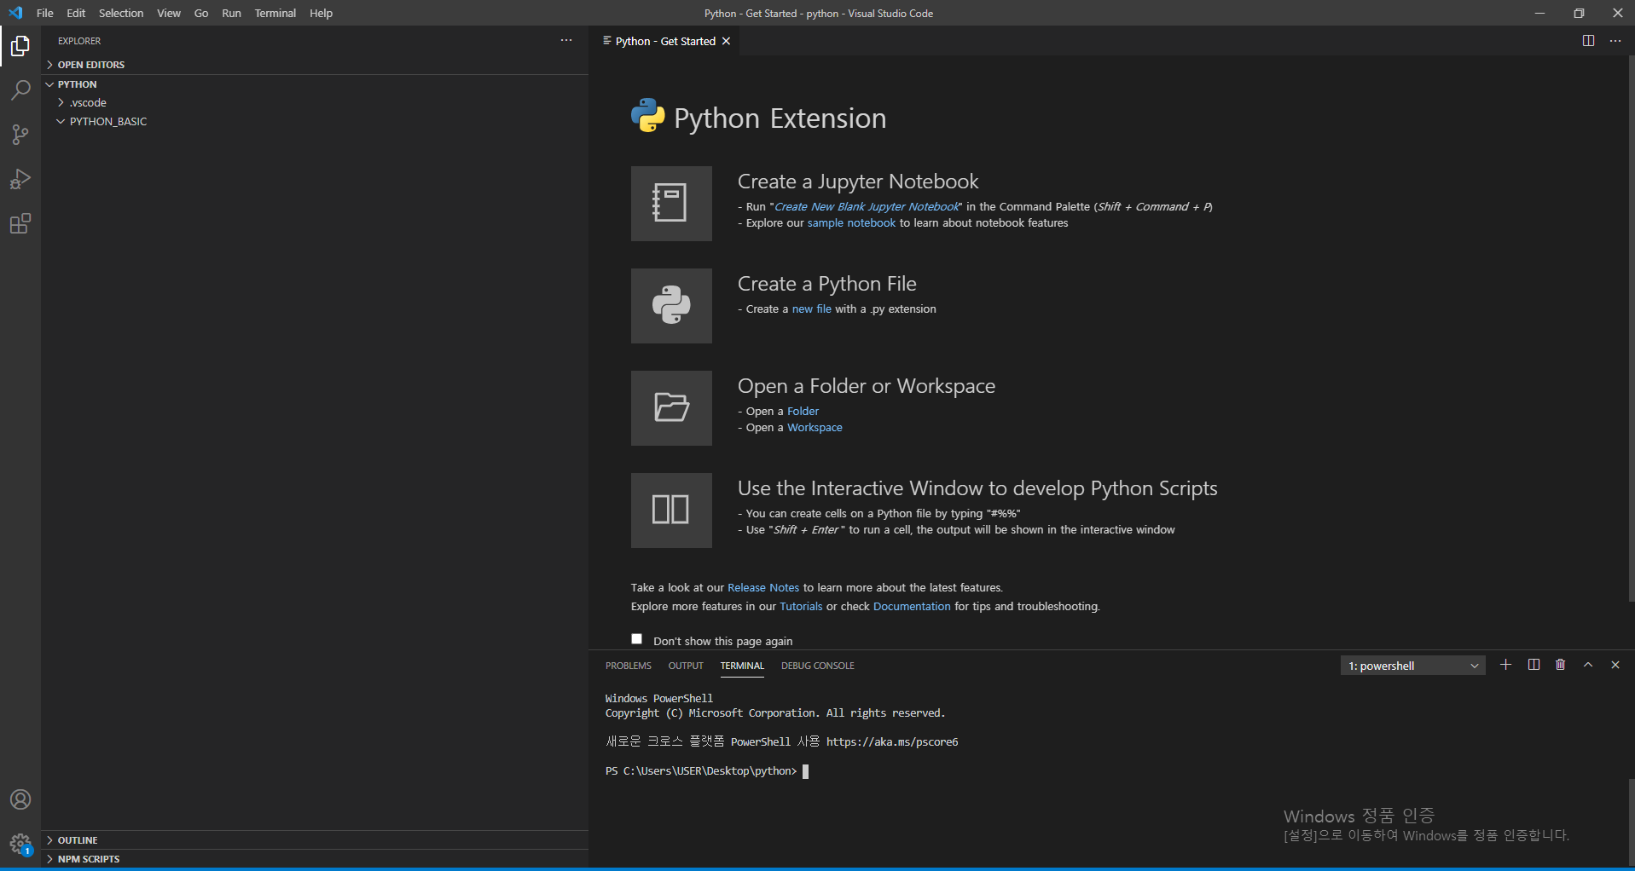Open the Documentation link

coord(912,606)
